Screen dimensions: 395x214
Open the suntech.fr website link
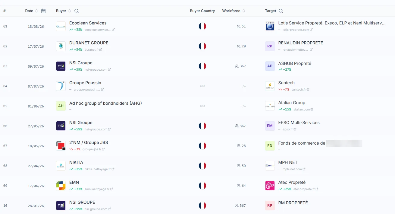[x=300, y=90]
